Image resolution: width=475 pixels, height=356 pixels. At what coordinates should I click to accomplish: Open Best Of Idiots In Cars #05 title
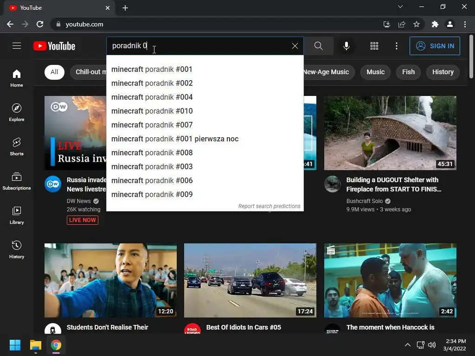click(244, 327)
